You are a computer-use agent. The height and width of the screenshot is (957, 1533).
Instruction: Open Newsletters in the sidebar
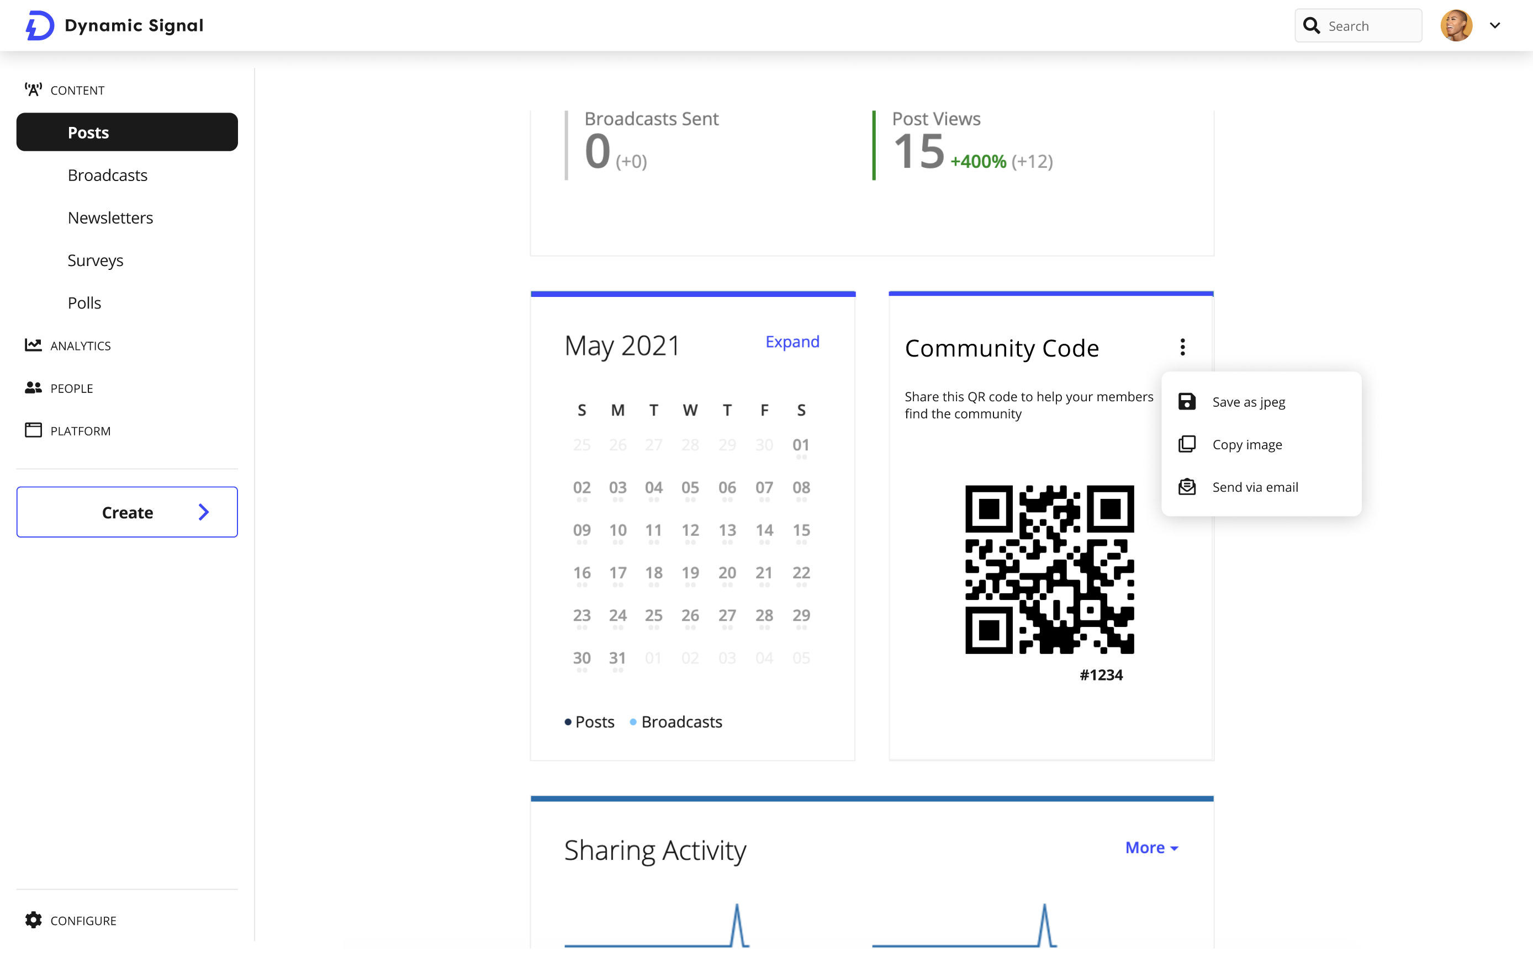pos(110,218)
